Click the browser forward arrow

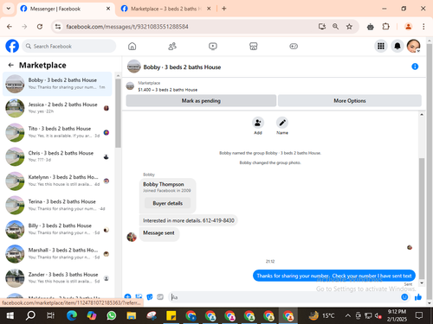pos(24,27)
